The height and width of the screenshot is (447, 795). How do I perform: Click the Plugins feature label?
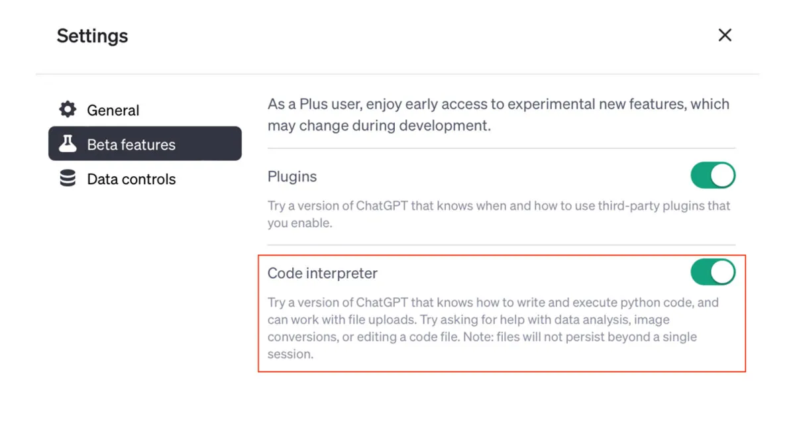pos(292,177)
